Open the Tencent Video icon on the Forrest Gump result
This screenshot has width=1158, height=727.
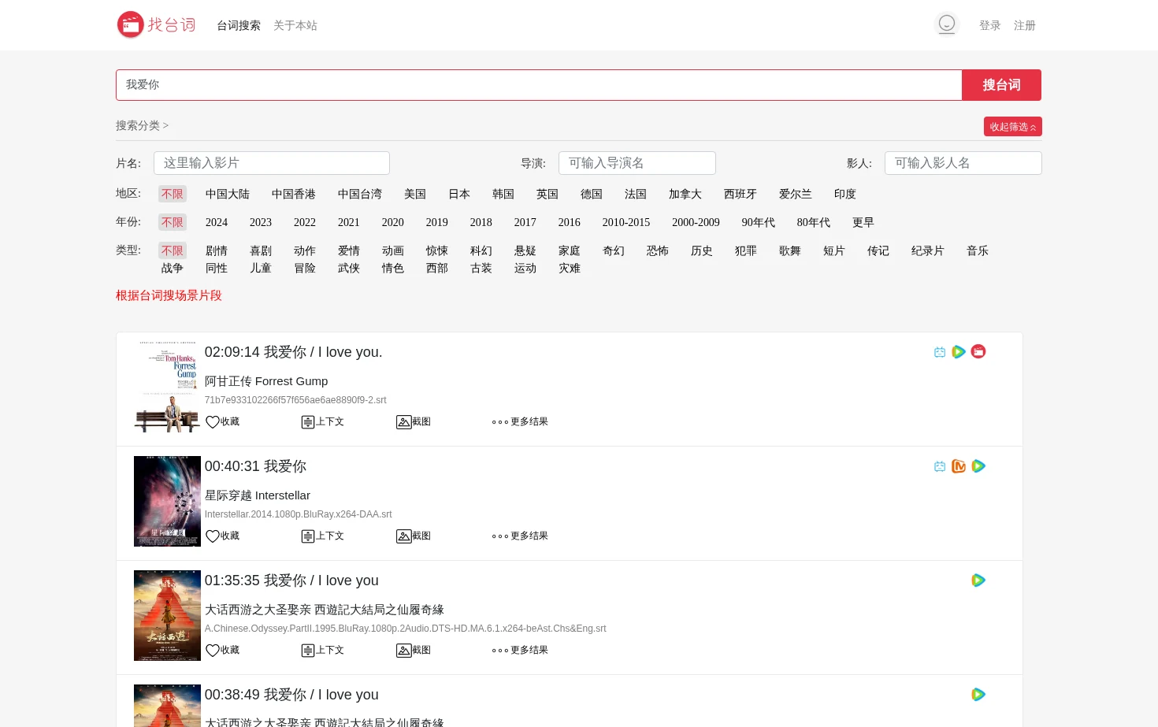(x=959, y=352)
